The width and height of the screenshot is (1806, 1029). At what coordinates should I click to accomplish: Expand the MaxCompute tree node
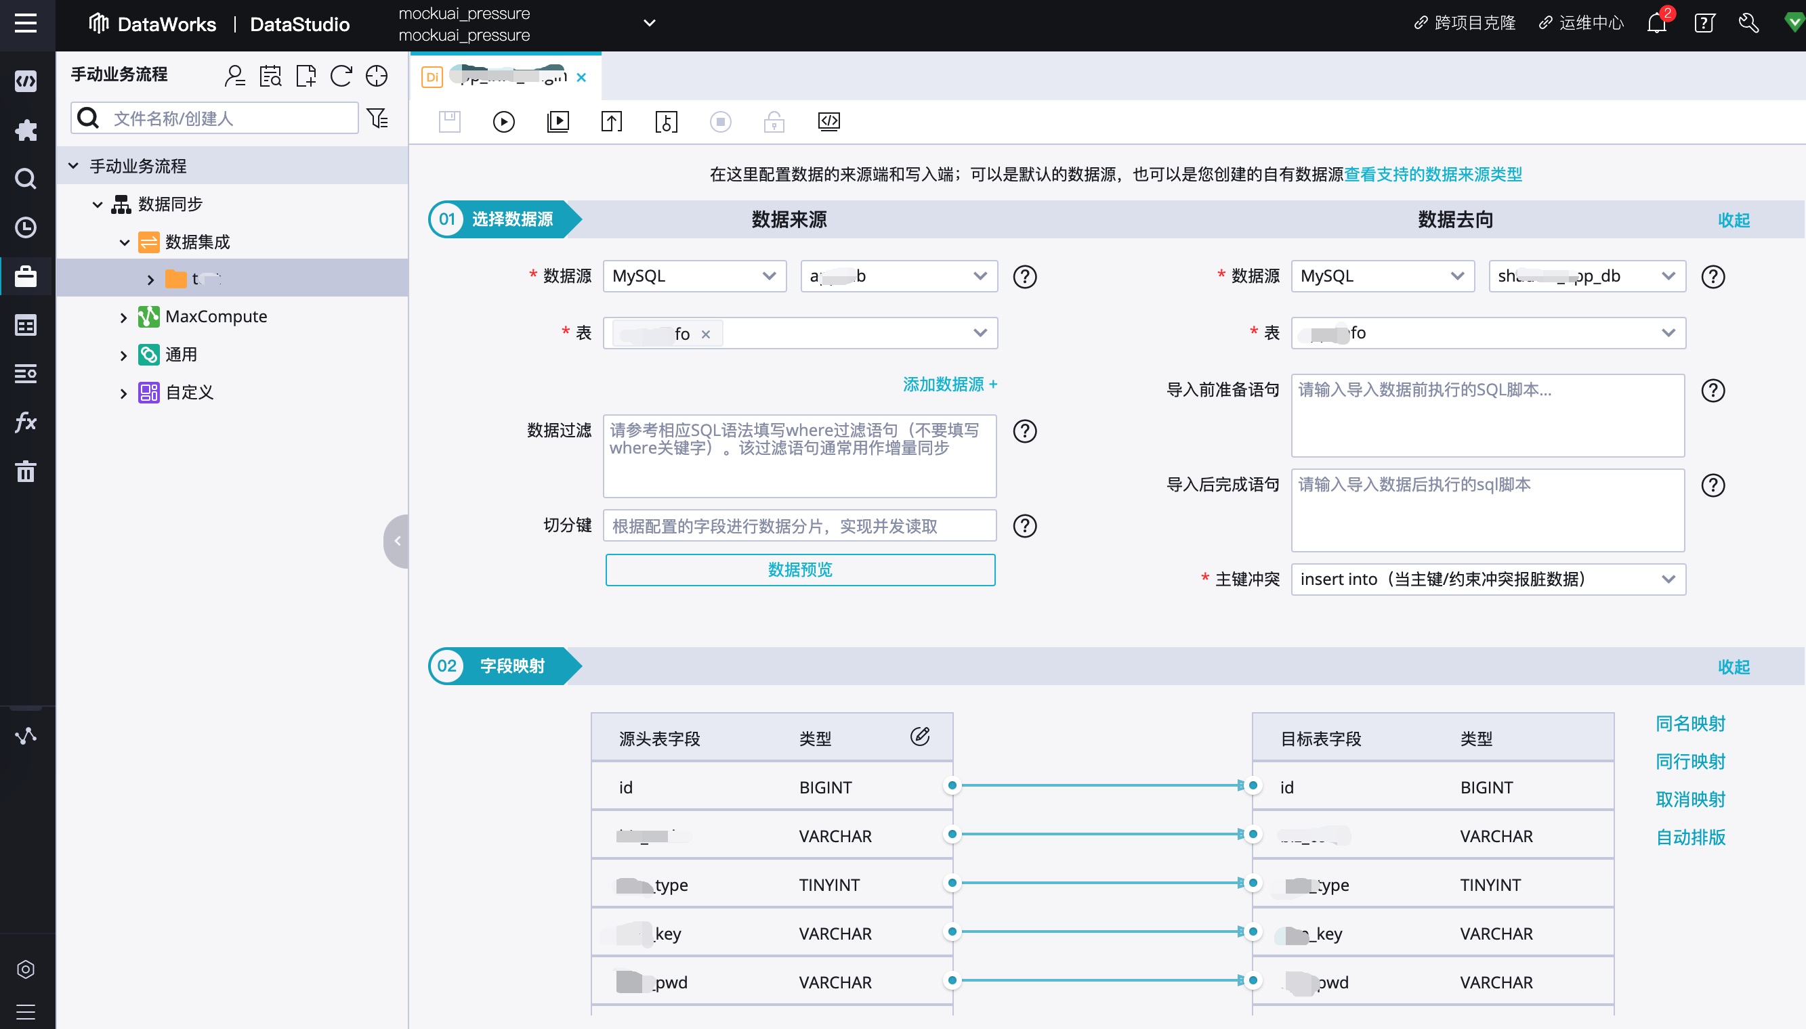[x=124, y=318]
